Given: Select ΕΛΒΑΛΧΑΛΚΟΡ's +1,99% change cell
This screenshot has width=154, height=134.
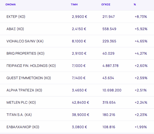Looking at the screenshot, I should point(141,127).
